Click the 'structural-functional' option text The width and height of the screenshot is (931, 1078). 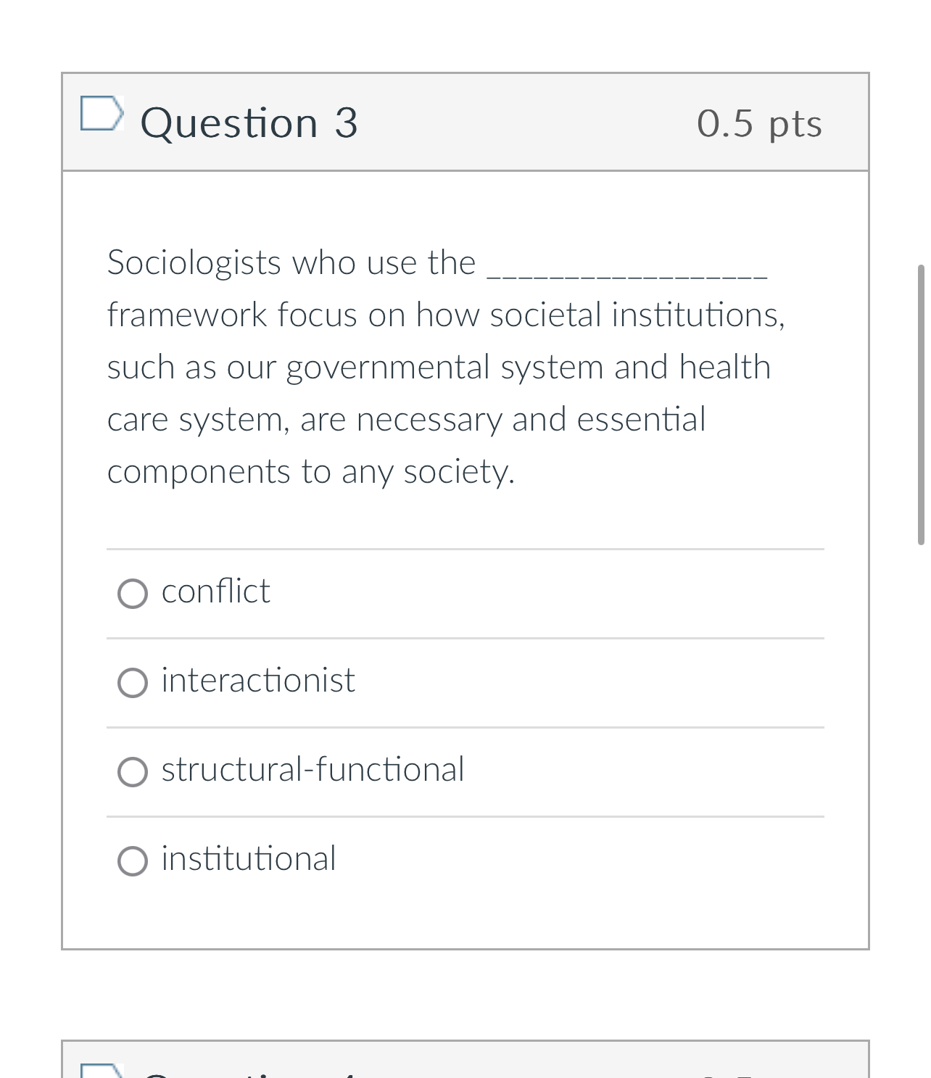[312, 769]
